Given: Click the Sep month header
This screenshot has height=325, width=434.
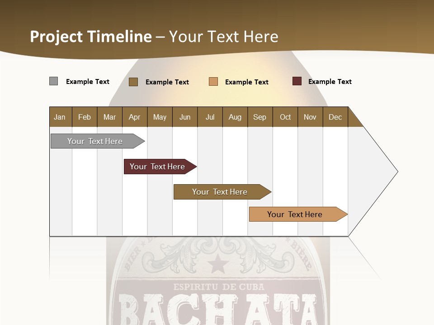Looking at the screenshot, I should click(259, 117).
